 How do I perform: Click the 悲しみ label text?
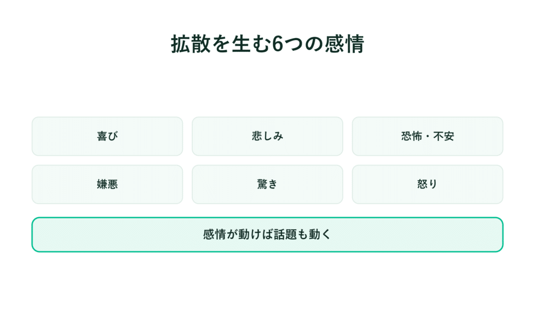[x=267, y=136]
